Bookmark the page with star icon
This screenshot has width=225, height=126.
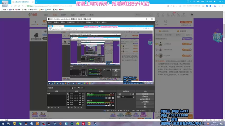[174, 6]
